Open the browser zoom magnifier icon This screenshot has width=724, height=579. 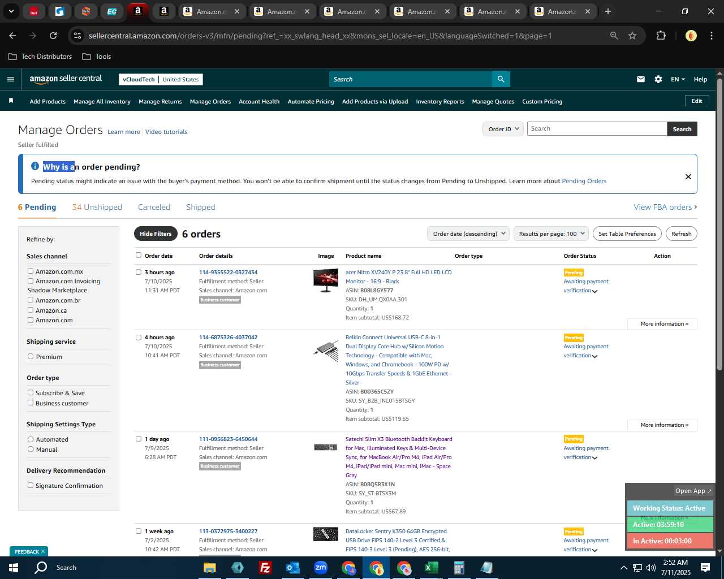coord(614,36)
